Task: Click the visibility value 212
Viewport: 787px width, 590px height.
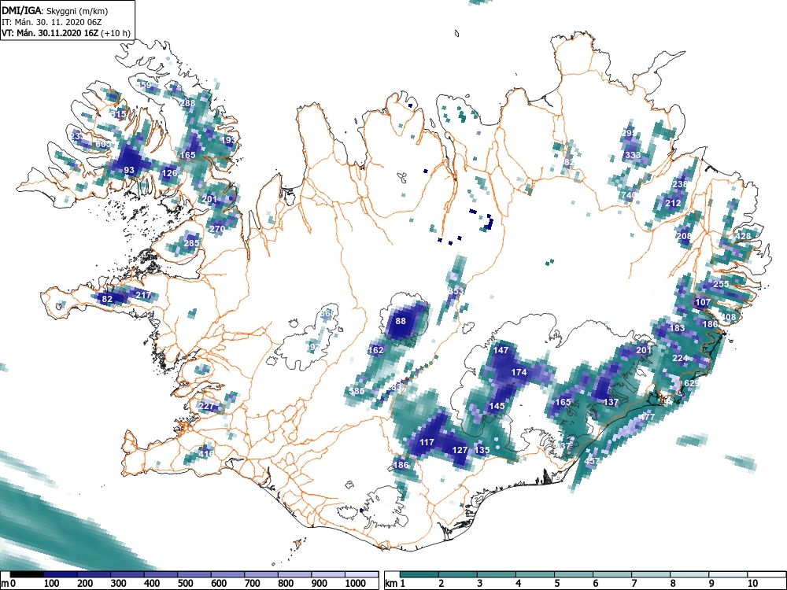Action: point(673,203)
